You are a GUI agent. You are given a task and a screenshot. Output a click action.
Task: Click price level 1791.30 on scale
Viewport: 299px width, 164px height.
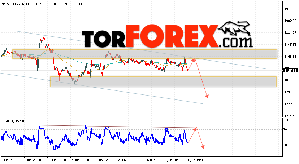click(290, 92)
